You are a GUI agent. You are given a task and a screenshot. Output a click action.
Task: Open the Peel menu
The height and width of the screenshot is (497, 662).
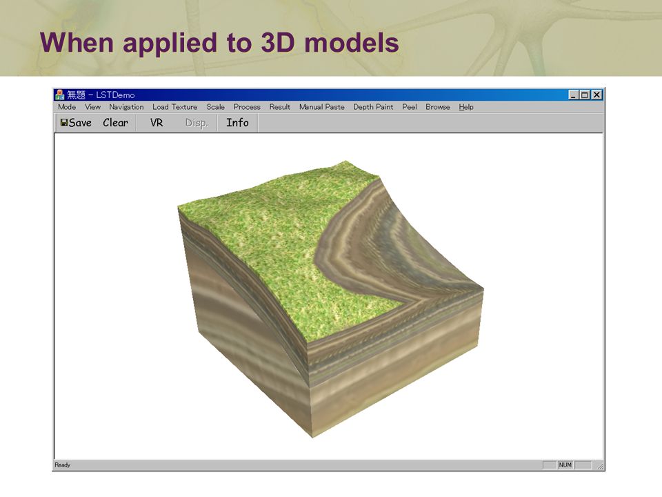tap(409, 107)
